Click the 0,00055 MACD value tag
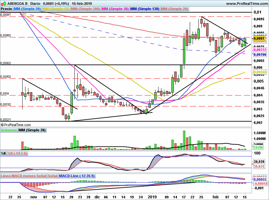Screen dimensions: 269x200 260,180
